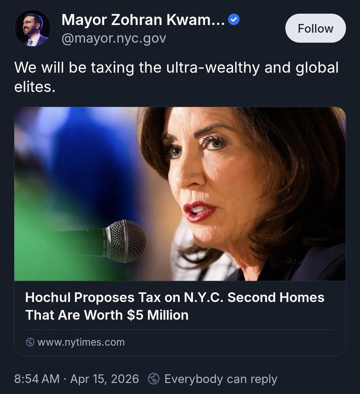Follow the Mayor Zohran account
The image size is (360, 394).
[315, 28]
